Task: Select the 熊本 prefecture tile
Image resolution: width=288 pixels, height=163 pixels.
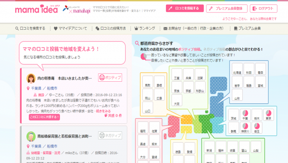Action: [154, 140]
